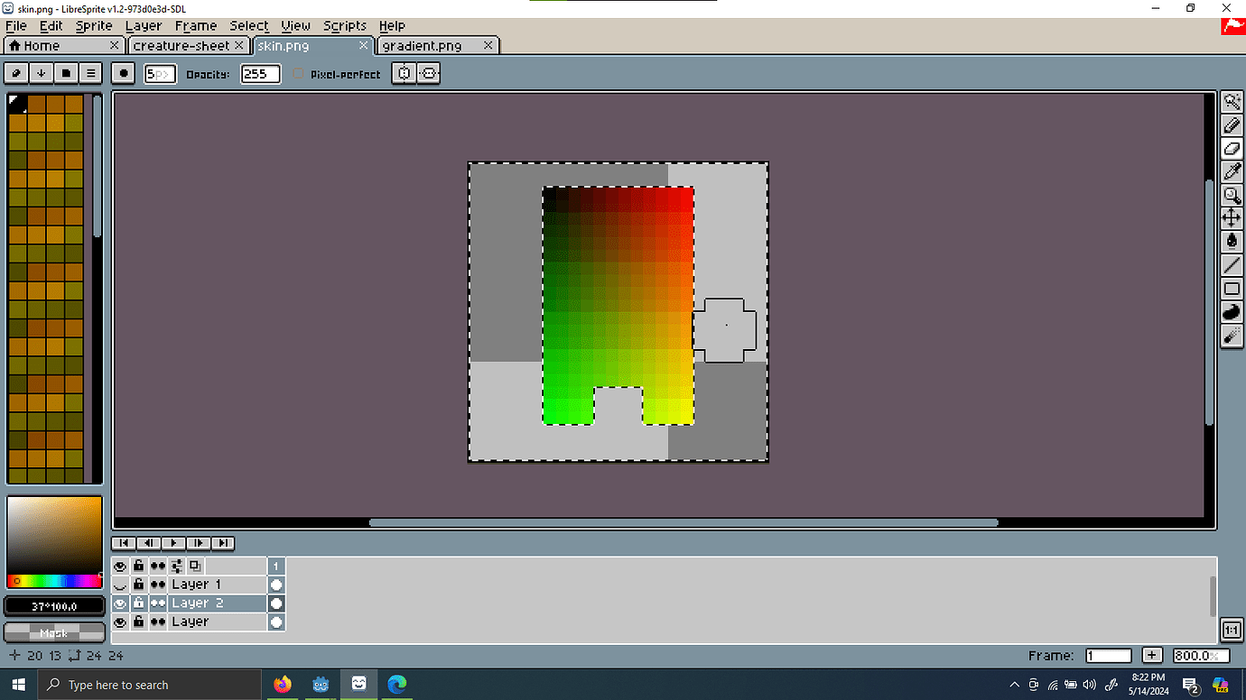Play the animation

coord(173,543)
